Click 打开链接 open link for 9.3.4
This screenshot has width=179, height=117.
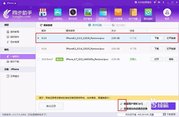pyautogui.click(x=171, y=49)
